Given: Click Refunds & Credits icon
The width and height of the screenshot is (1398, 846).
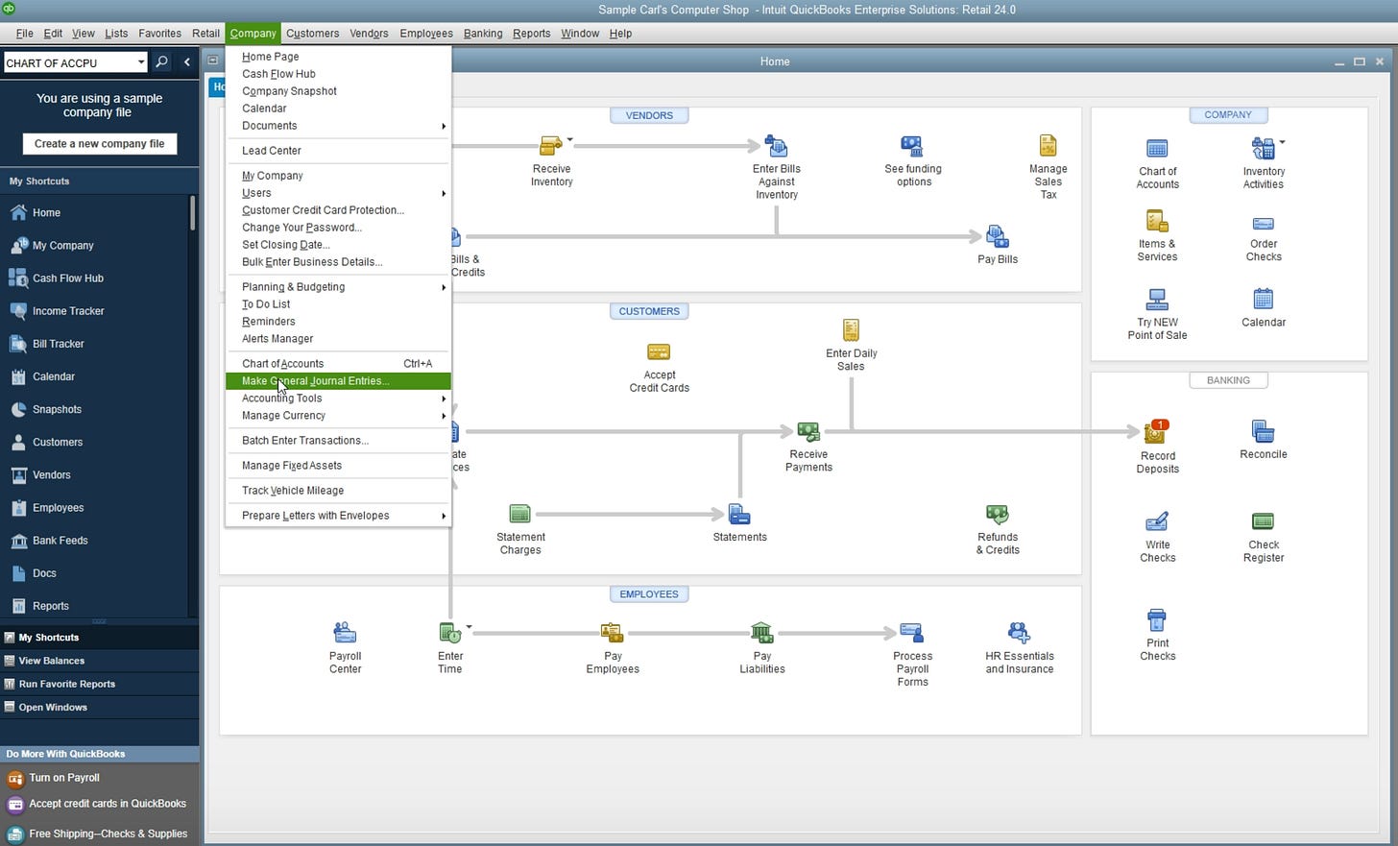Looking at the screenshot, I should click(998, 514).
